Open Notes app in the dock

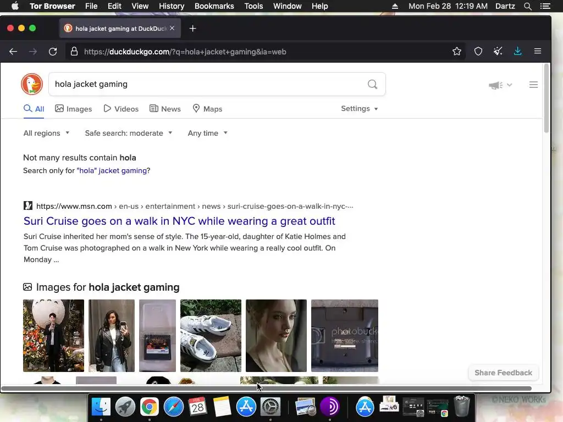coord(222,407)
